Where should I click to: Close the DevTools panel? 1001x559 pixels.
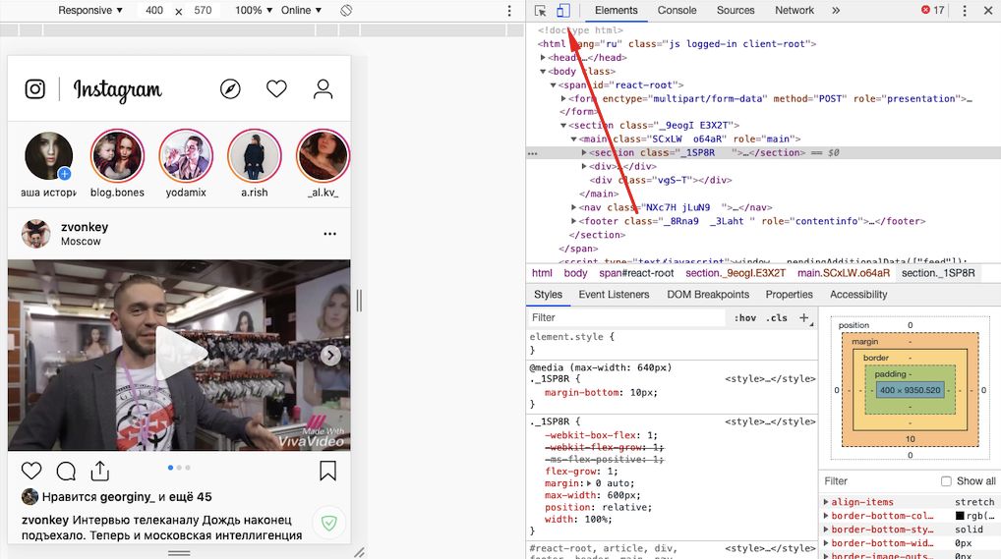coord(987,10)
